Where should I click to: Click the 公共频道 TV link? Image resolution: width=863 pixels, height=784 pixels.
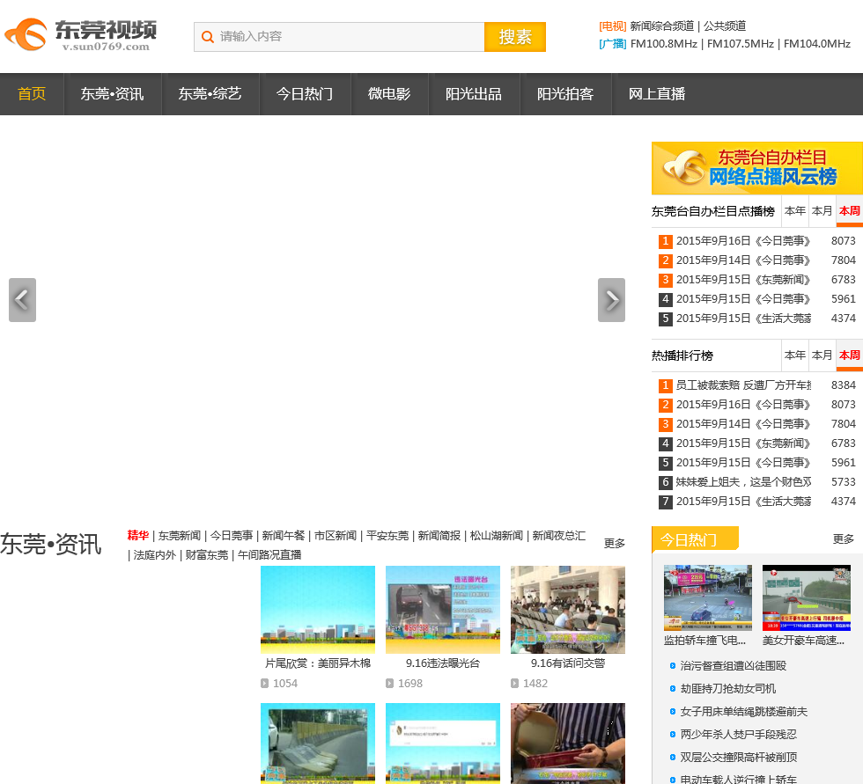[x=725, y=26]
